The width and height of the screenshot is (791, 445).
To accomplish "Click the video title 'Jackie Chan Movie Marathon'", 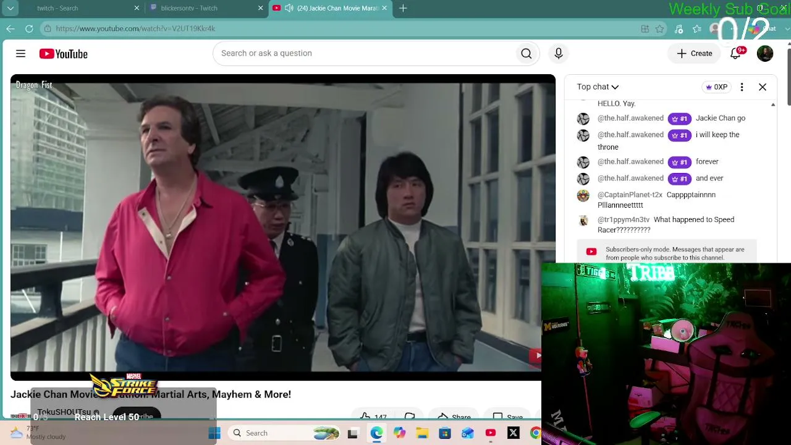I will [151, 394].
